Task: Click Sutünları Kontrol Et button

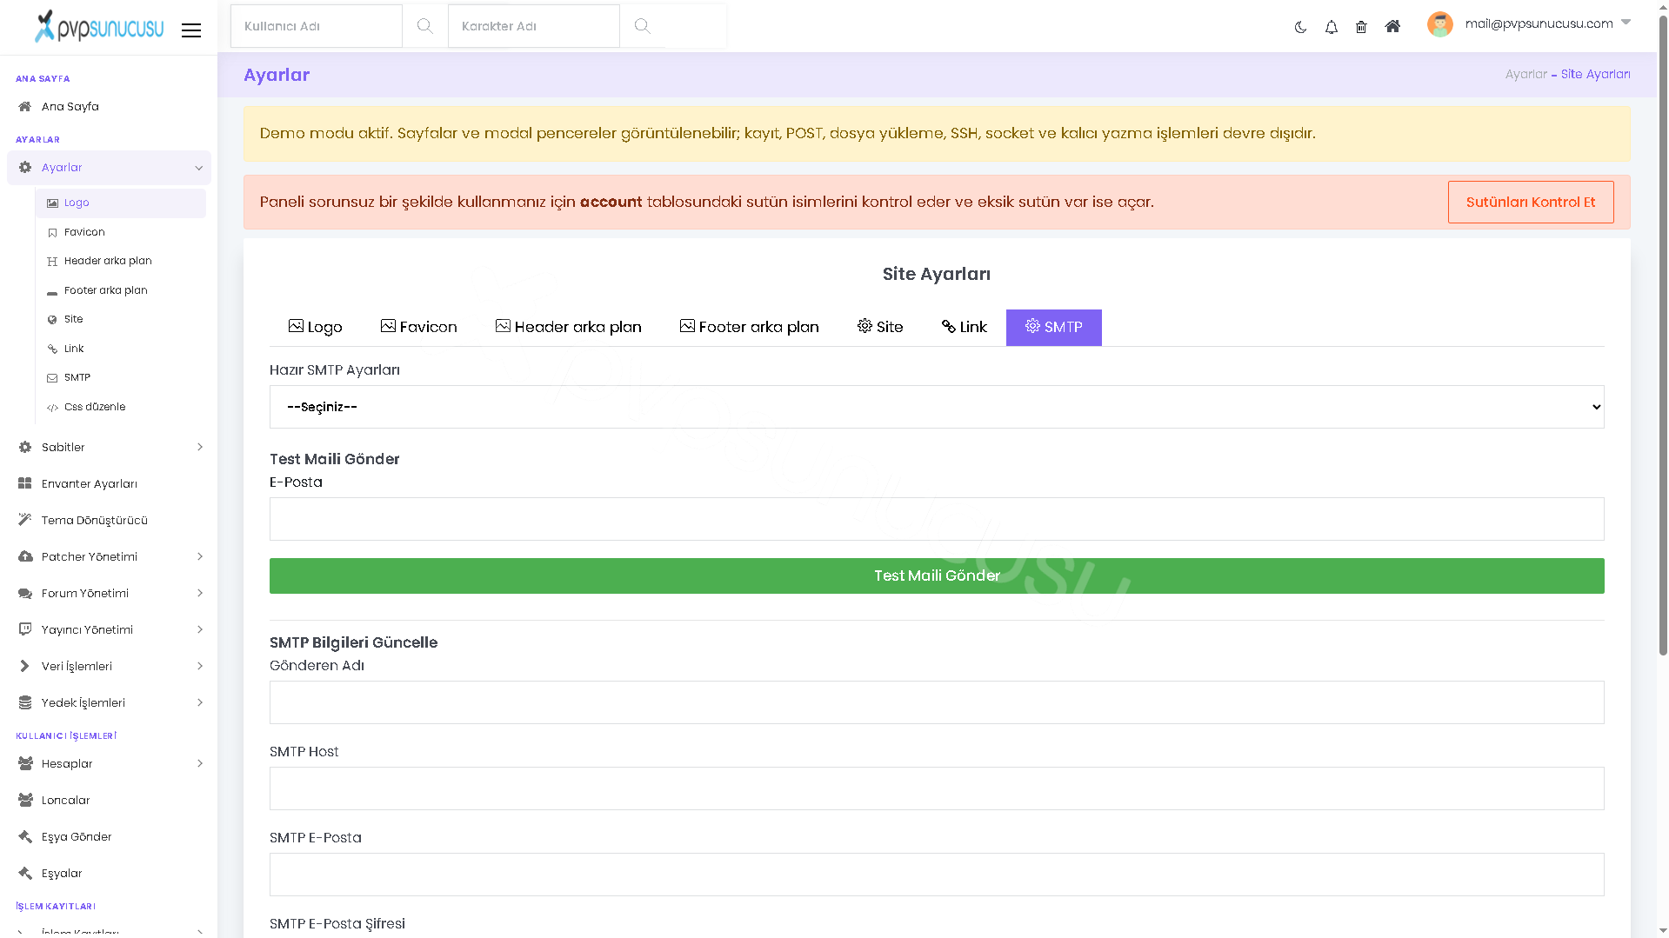Action: (1530, 202)
